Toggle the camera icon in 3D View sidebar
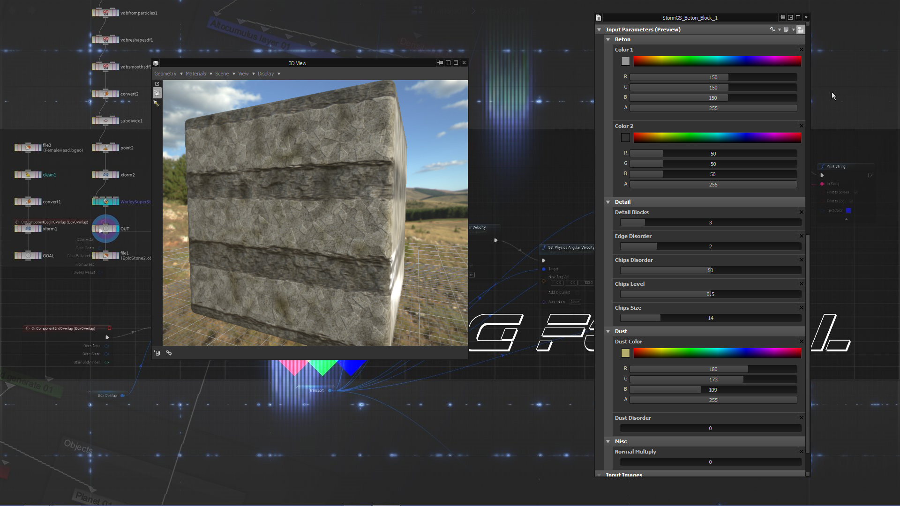900x506 pixels. (x=157, y=93)
